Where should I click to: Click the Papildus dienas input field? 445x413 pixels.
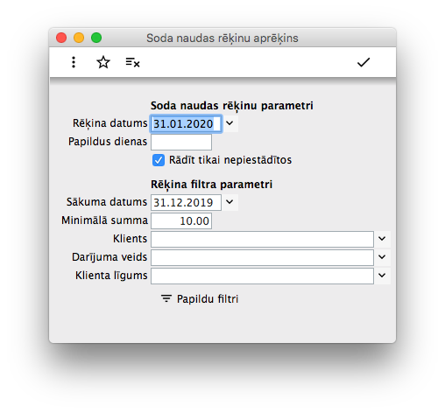pos(181,142)
